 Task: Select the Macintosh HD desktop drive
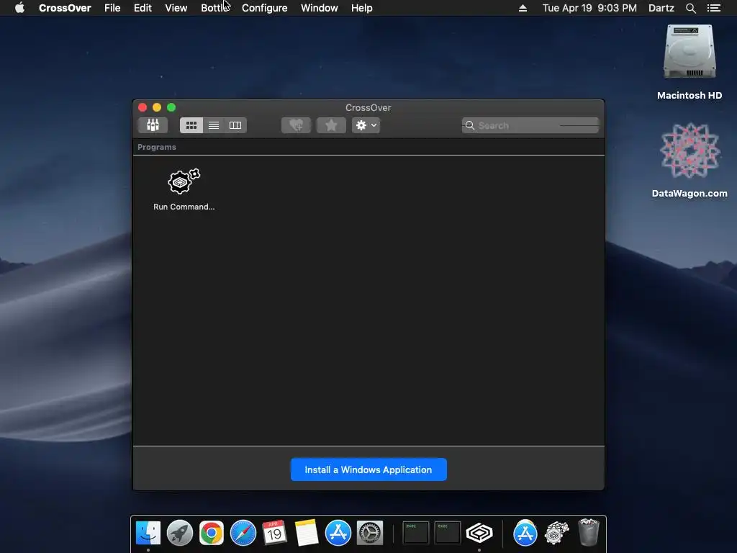tap(689, 63)
